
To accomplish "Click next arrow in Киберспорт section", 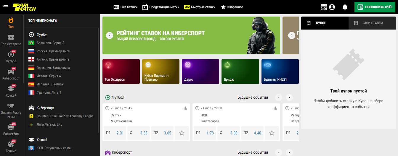I will click(x=289, y=152).
